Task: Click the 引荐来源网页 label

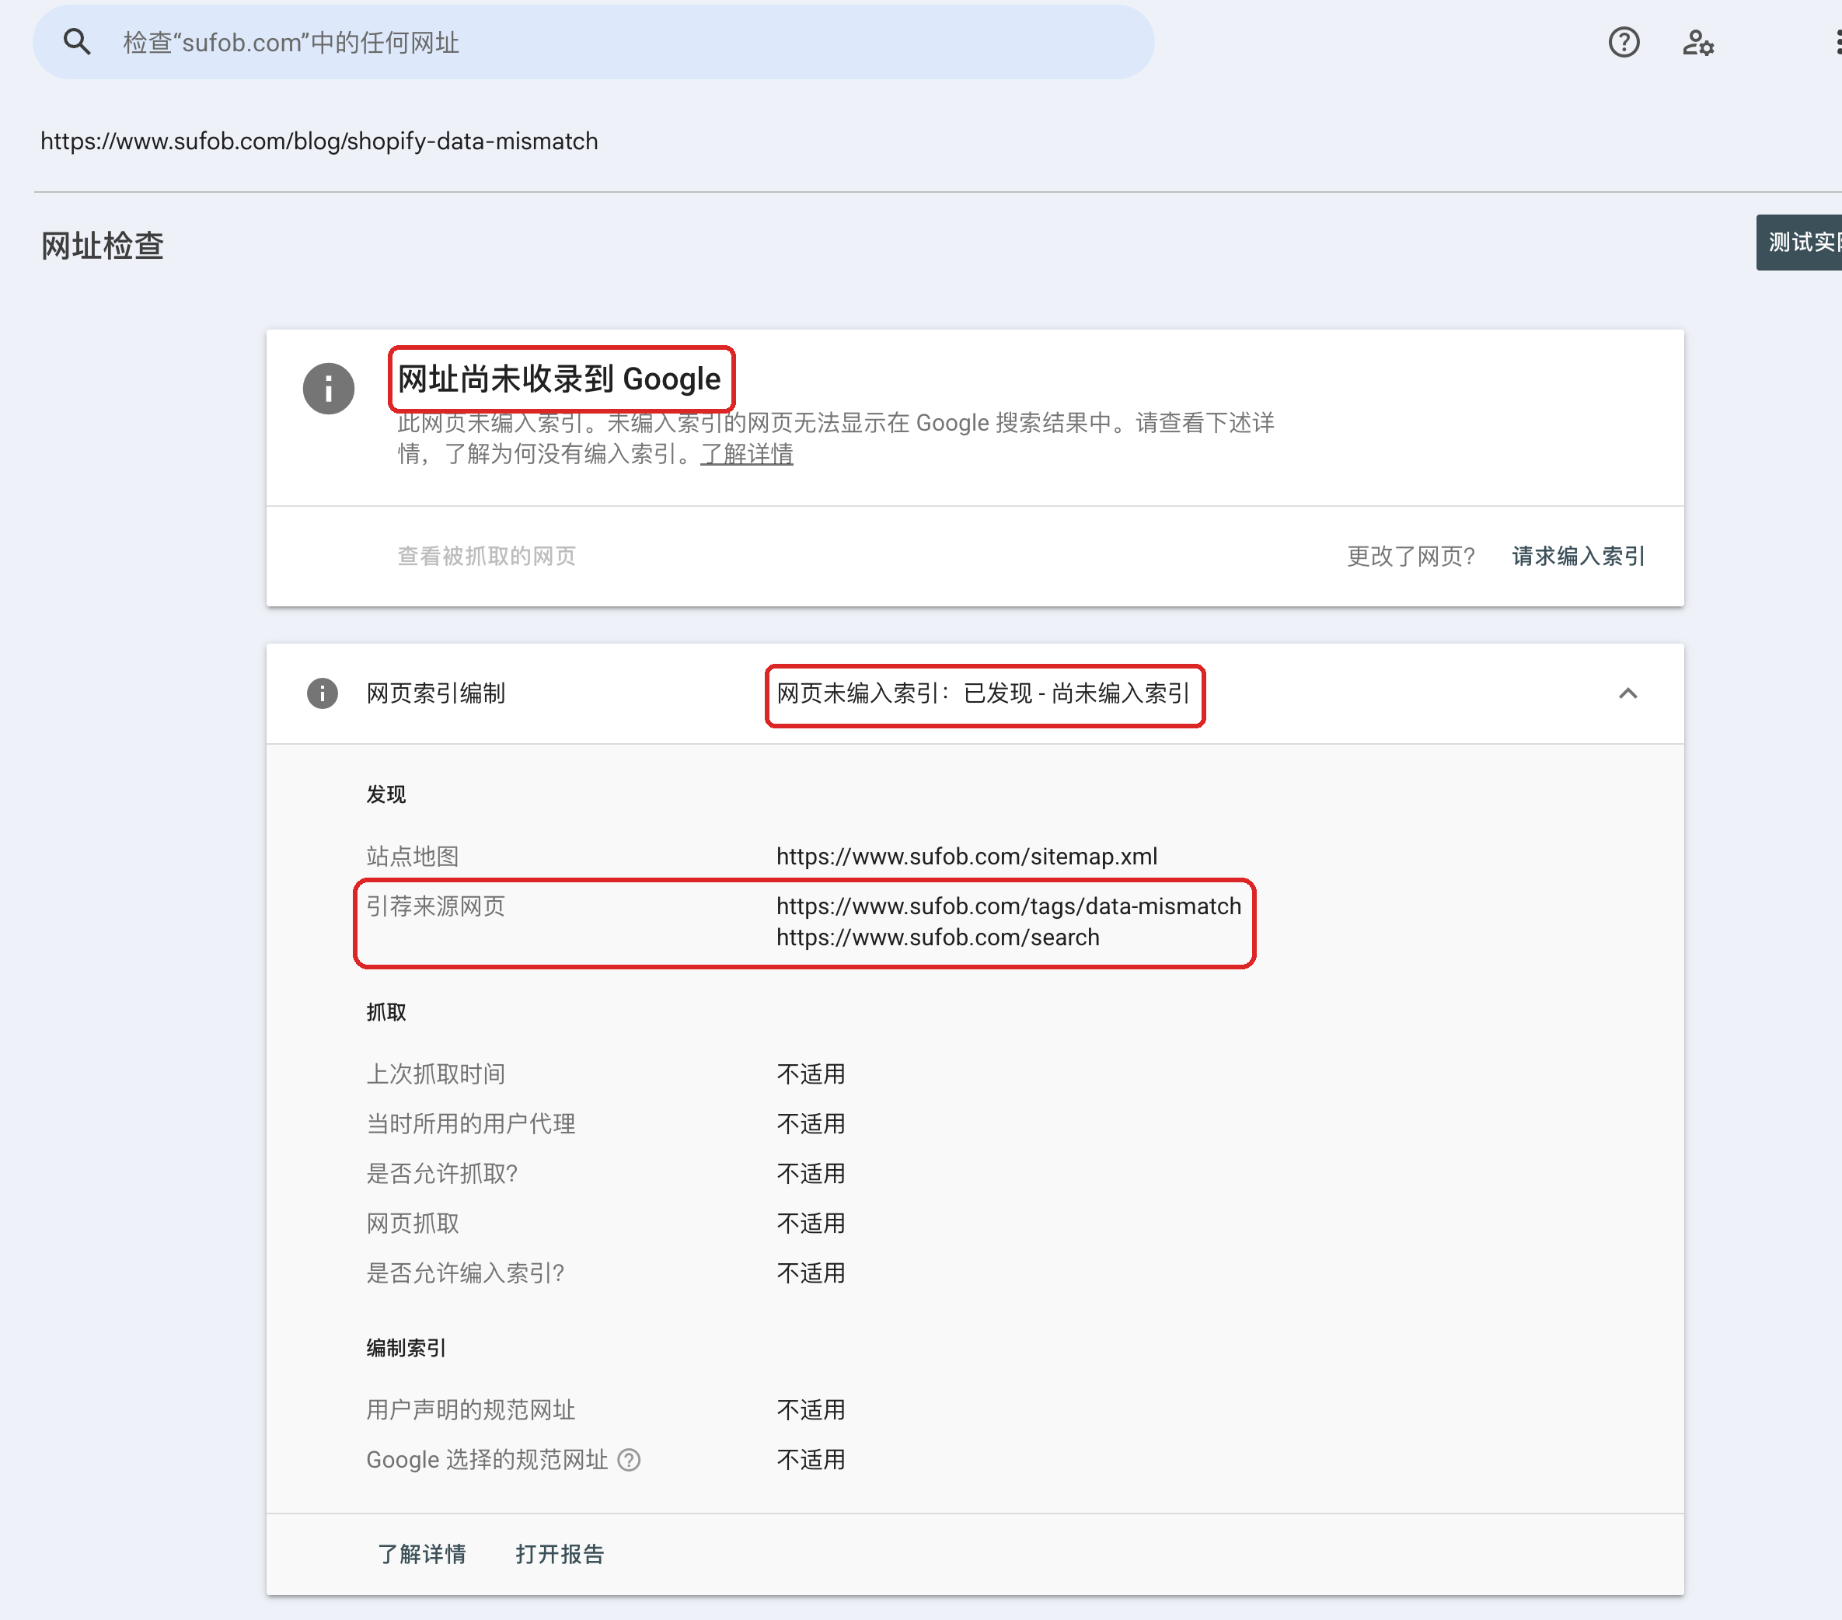Action: pyautogui.click(x=435, y=905)
